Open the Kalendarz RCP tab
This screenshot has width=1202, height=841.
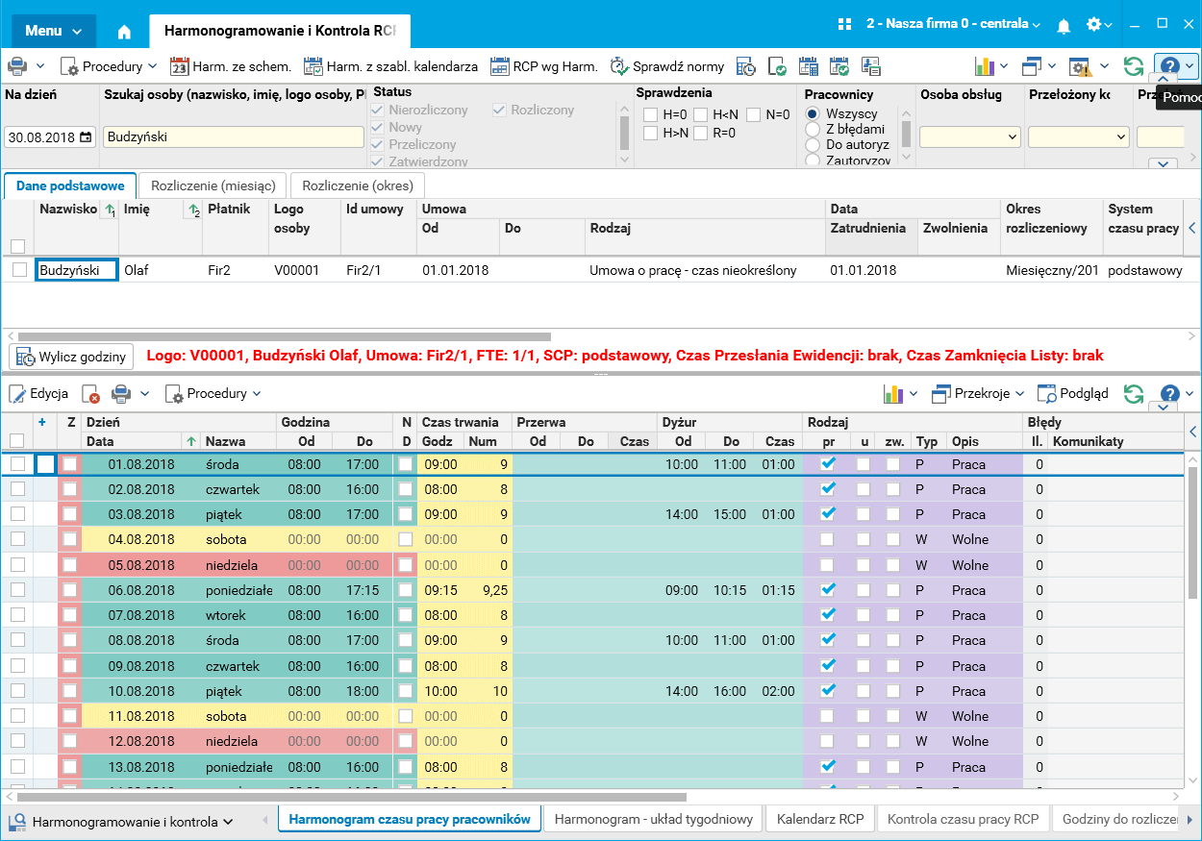click(x=820, y=820)
